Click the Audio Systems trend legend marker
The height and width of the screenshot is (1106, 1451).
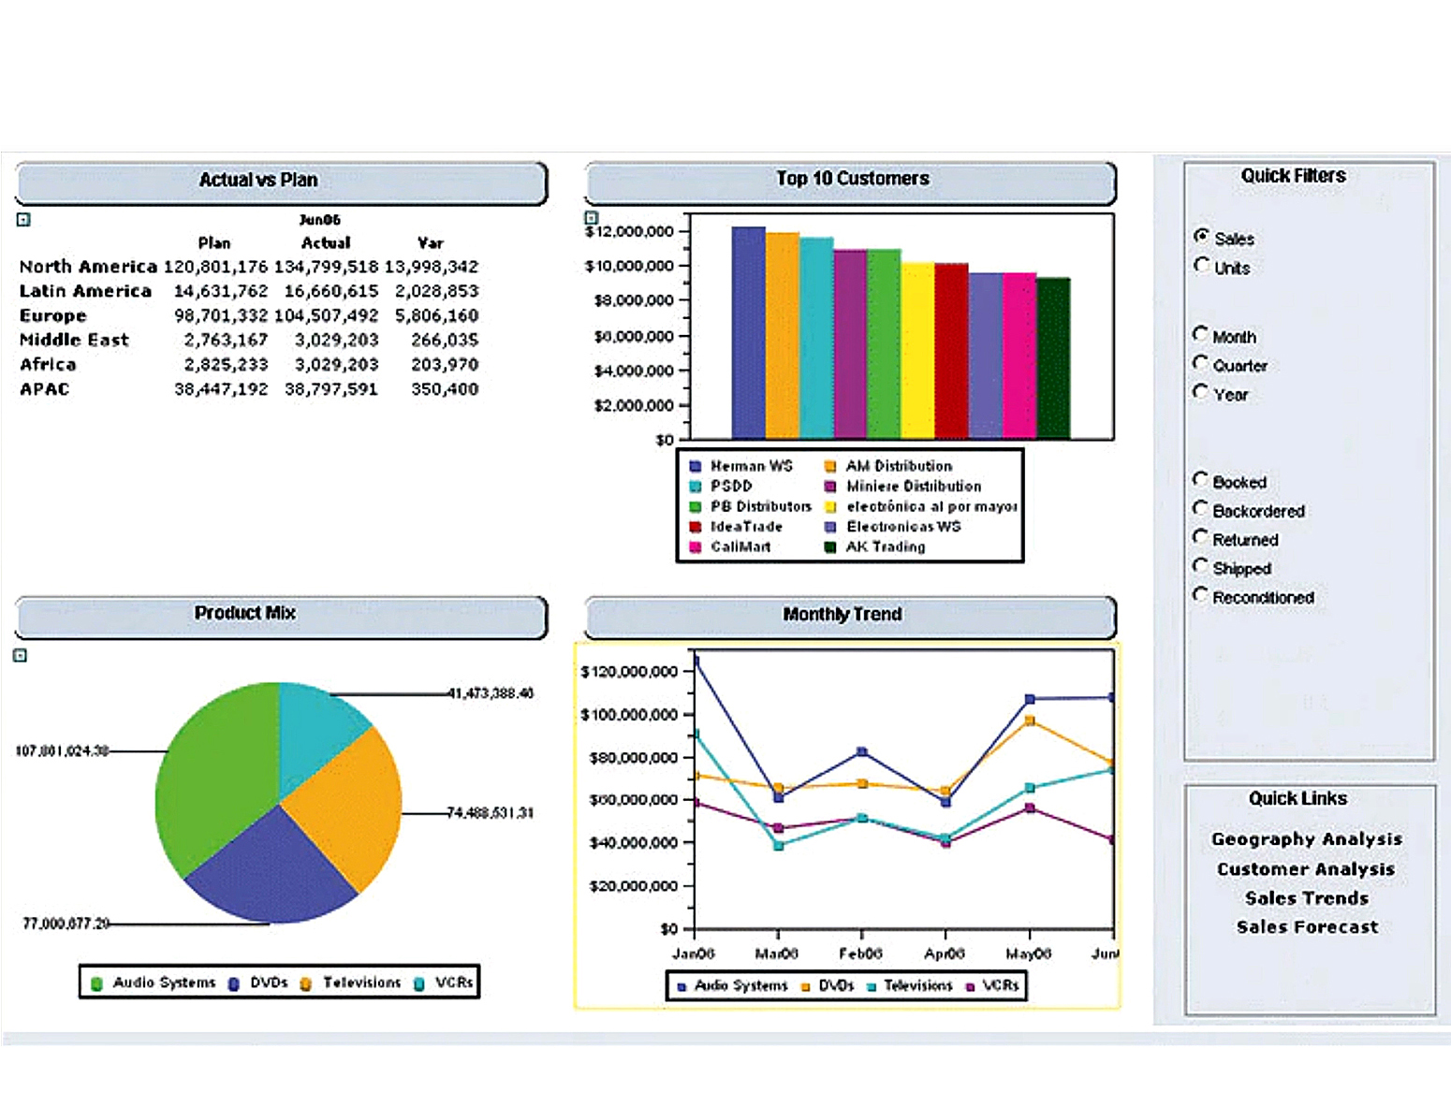coord(682,987)
